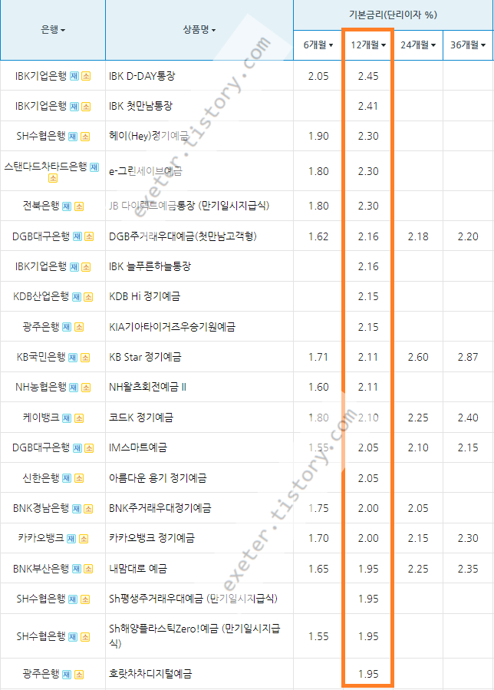Viewport: 494px width, 690px height.
Task: Click the 재 icon in DGB주거래우대예금 row
Action: [x=77, y=236]
